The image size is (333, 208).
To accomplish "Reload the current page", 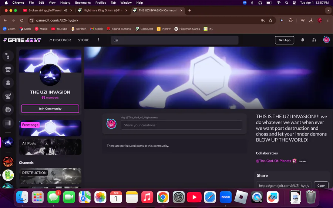I will click(22, 20).
